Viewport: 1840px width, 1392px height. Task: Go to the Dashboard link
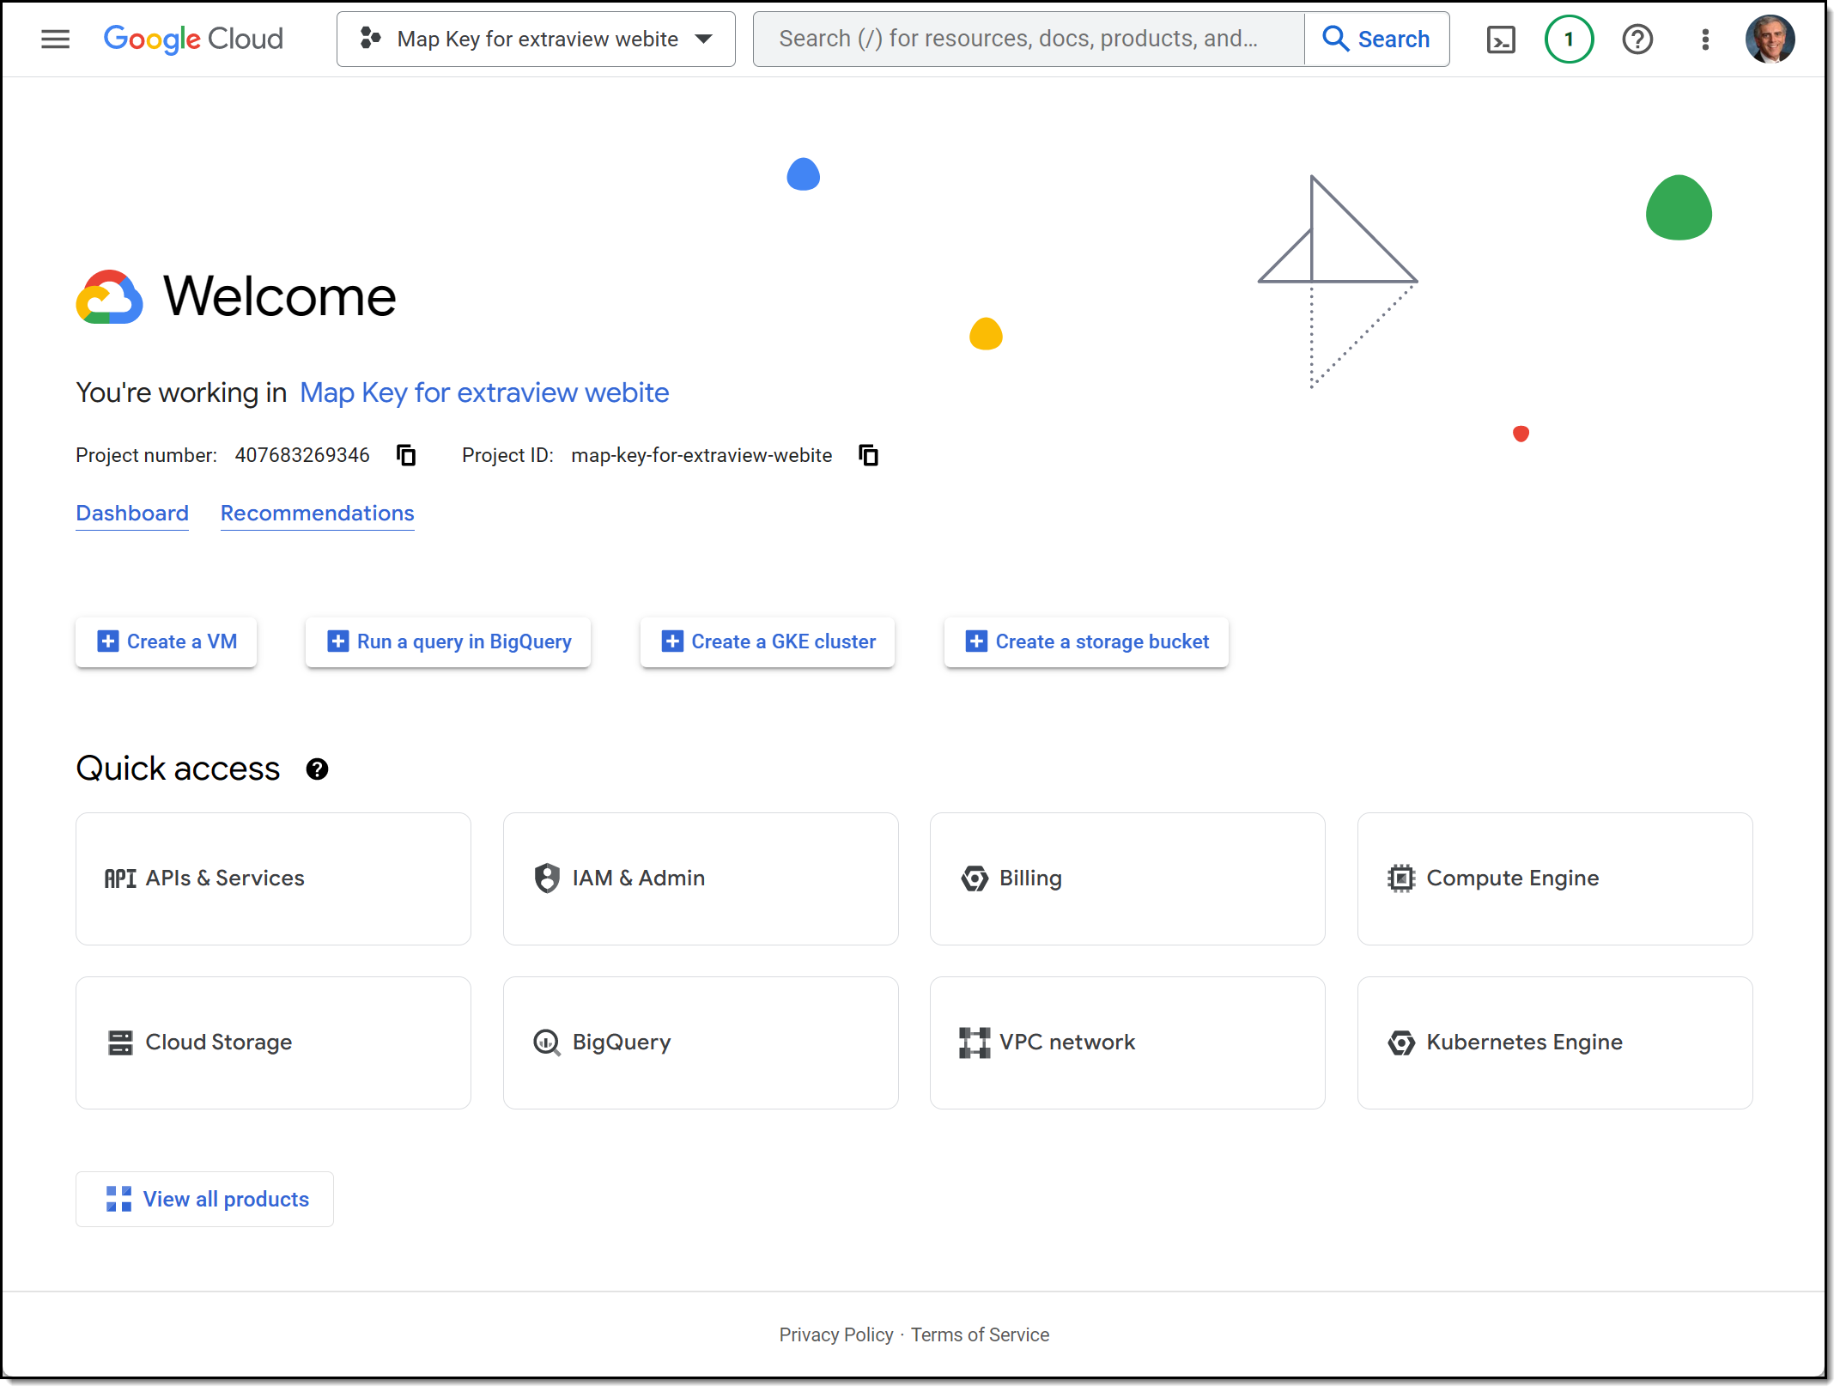click(132, 514)
